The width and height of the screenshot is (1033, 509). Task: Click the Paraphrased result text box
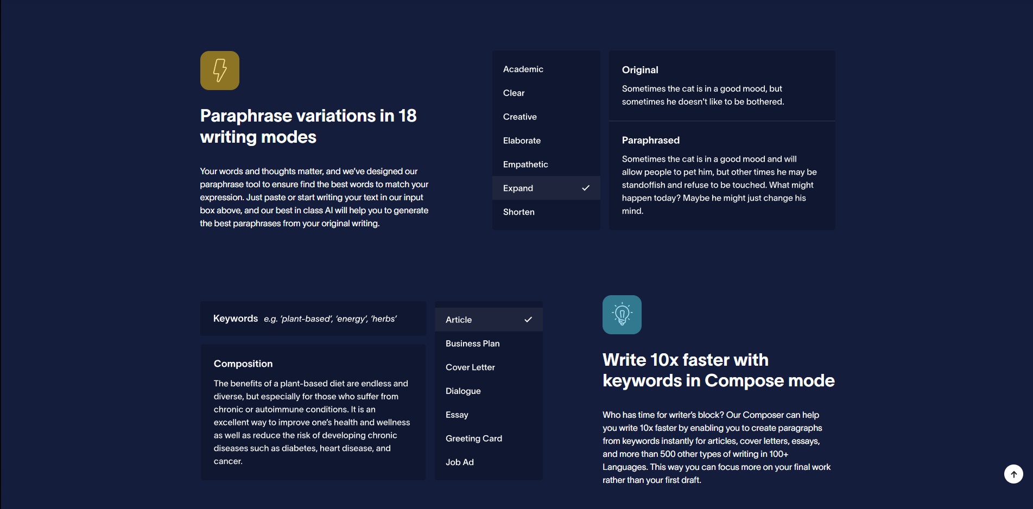point(722,176)
